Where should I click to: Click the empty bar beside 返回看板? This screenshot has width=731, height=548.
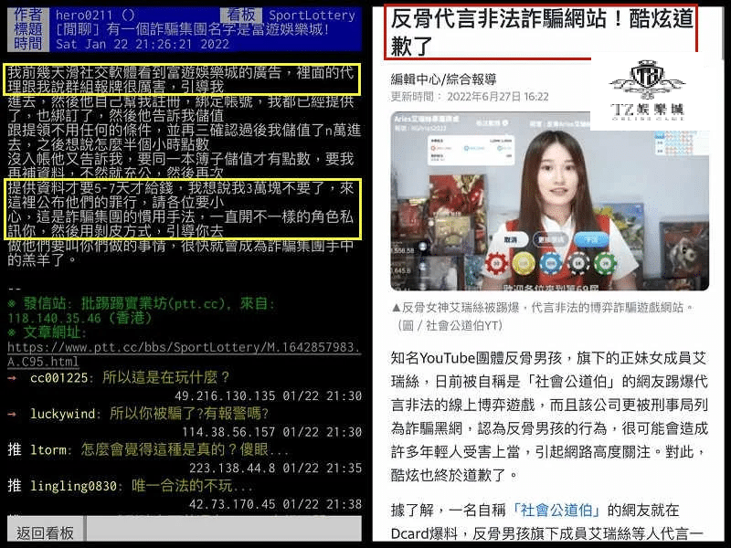pos(224,529)
